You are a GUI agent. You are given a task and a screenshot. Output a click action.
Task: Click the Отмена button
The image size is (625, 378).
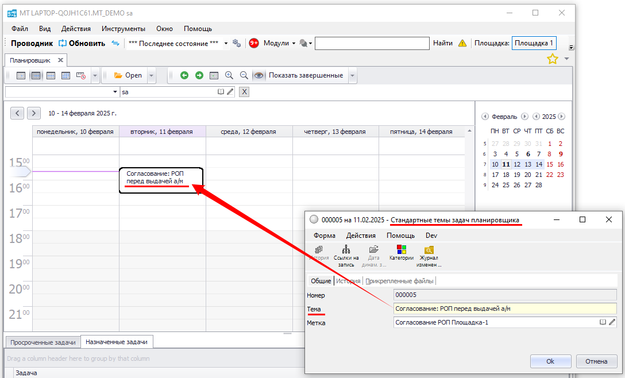[x=596, y=361]
